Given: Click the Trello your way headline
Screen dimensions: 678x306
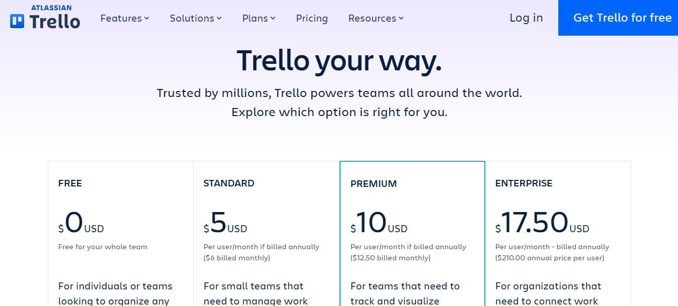Looking at the screenshot, I should (339, 60).
